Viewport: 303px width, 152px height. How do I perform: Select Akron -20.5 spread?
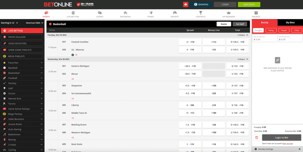190,74
